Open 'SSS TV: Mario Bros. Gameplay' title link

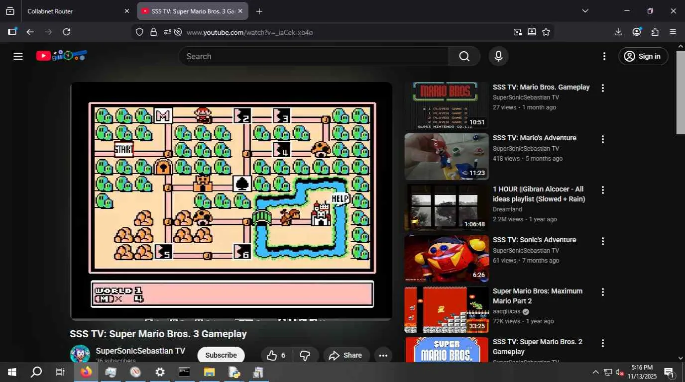pyautogui.click(x=541, y=87)
